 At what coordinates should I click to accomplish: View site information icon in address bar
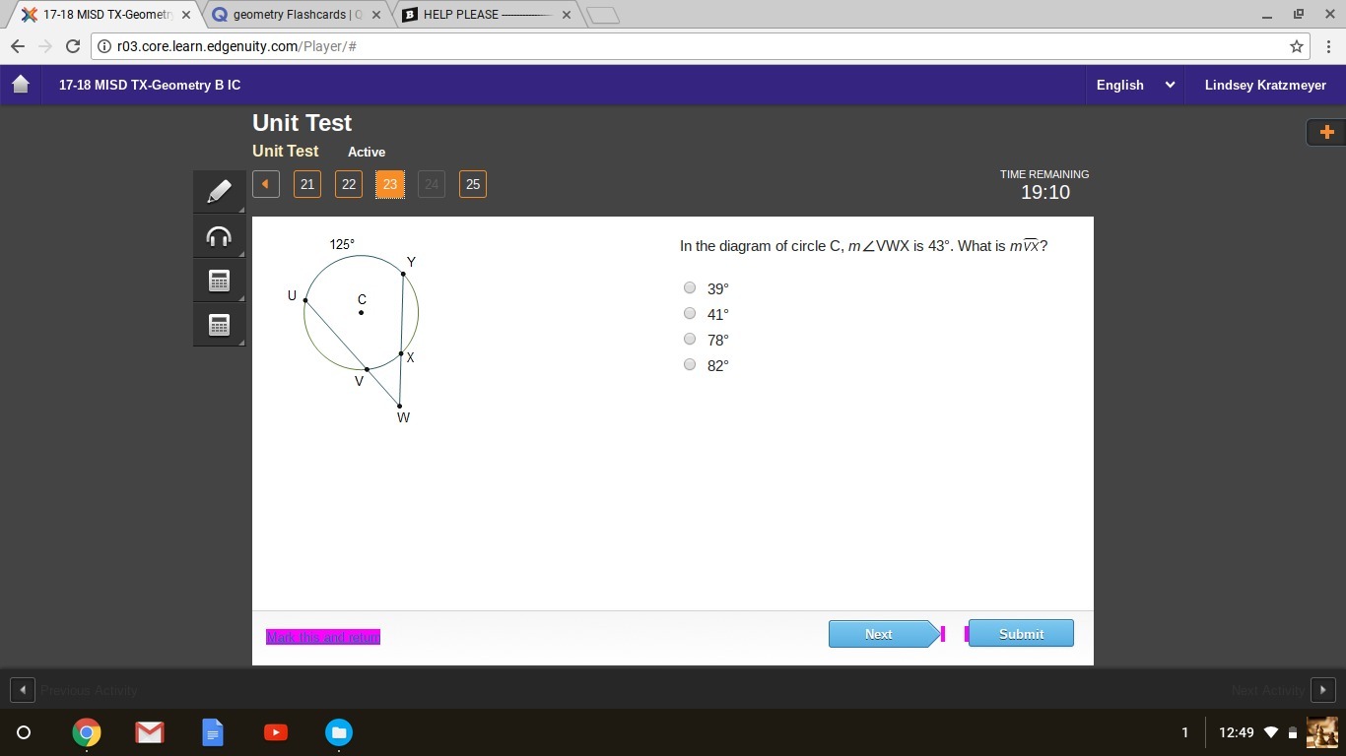coord(103,46)
